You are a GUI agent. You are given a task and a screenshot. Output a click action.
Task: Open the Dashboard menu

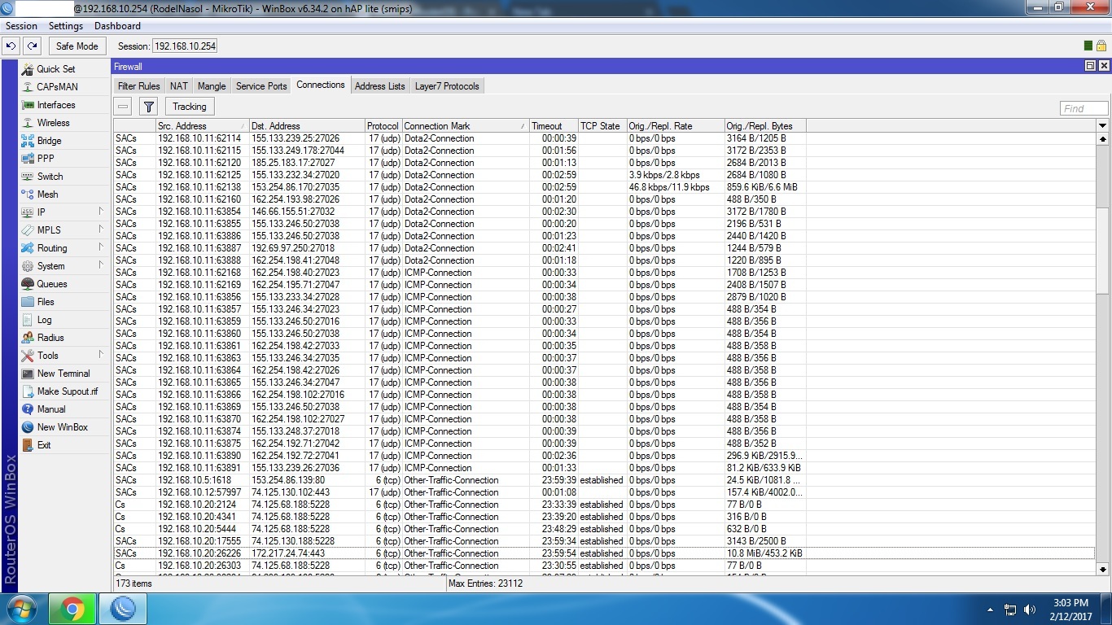117,26
